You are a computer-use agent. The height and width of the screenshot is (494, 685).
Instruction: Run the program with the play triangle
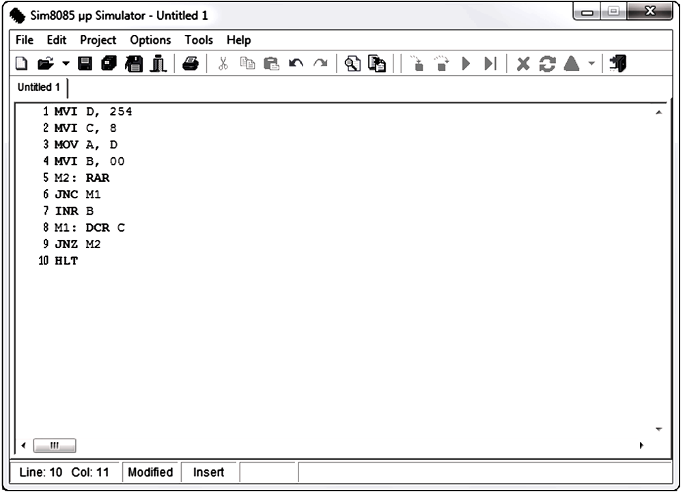tap(466, 64)
